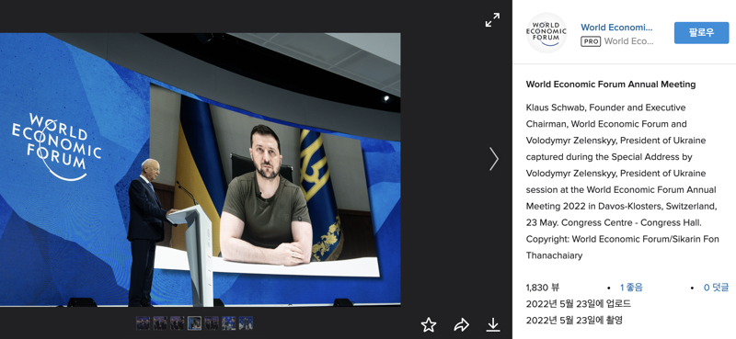
Task: Click the PRO badge beside the username
Action: coord(591,41)
